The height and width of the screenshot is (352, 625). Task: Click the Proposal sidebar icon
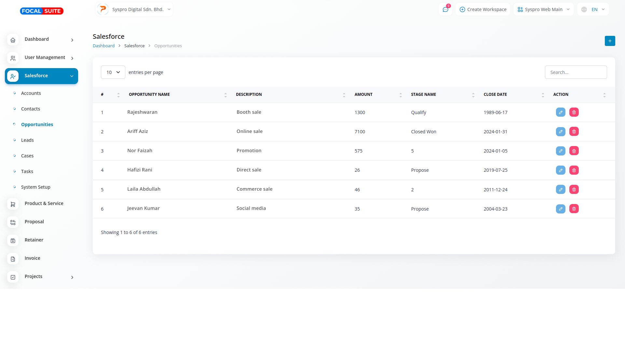pos(13,222)
